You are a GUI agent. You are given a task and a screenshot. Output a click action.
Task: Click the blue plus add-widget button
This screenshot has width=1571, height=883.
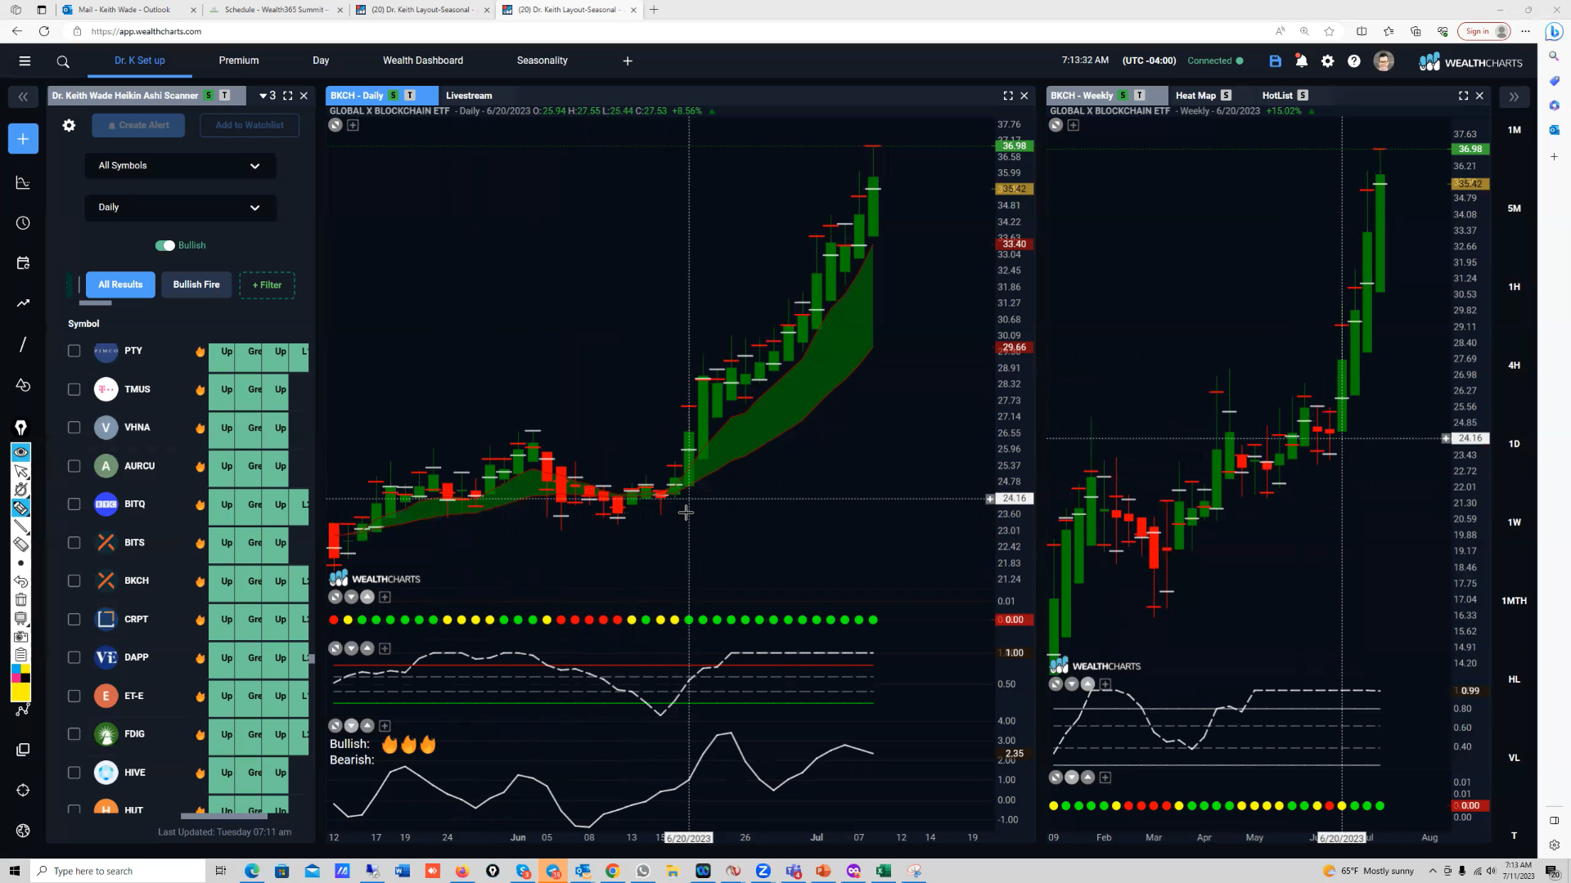(23, 139)
